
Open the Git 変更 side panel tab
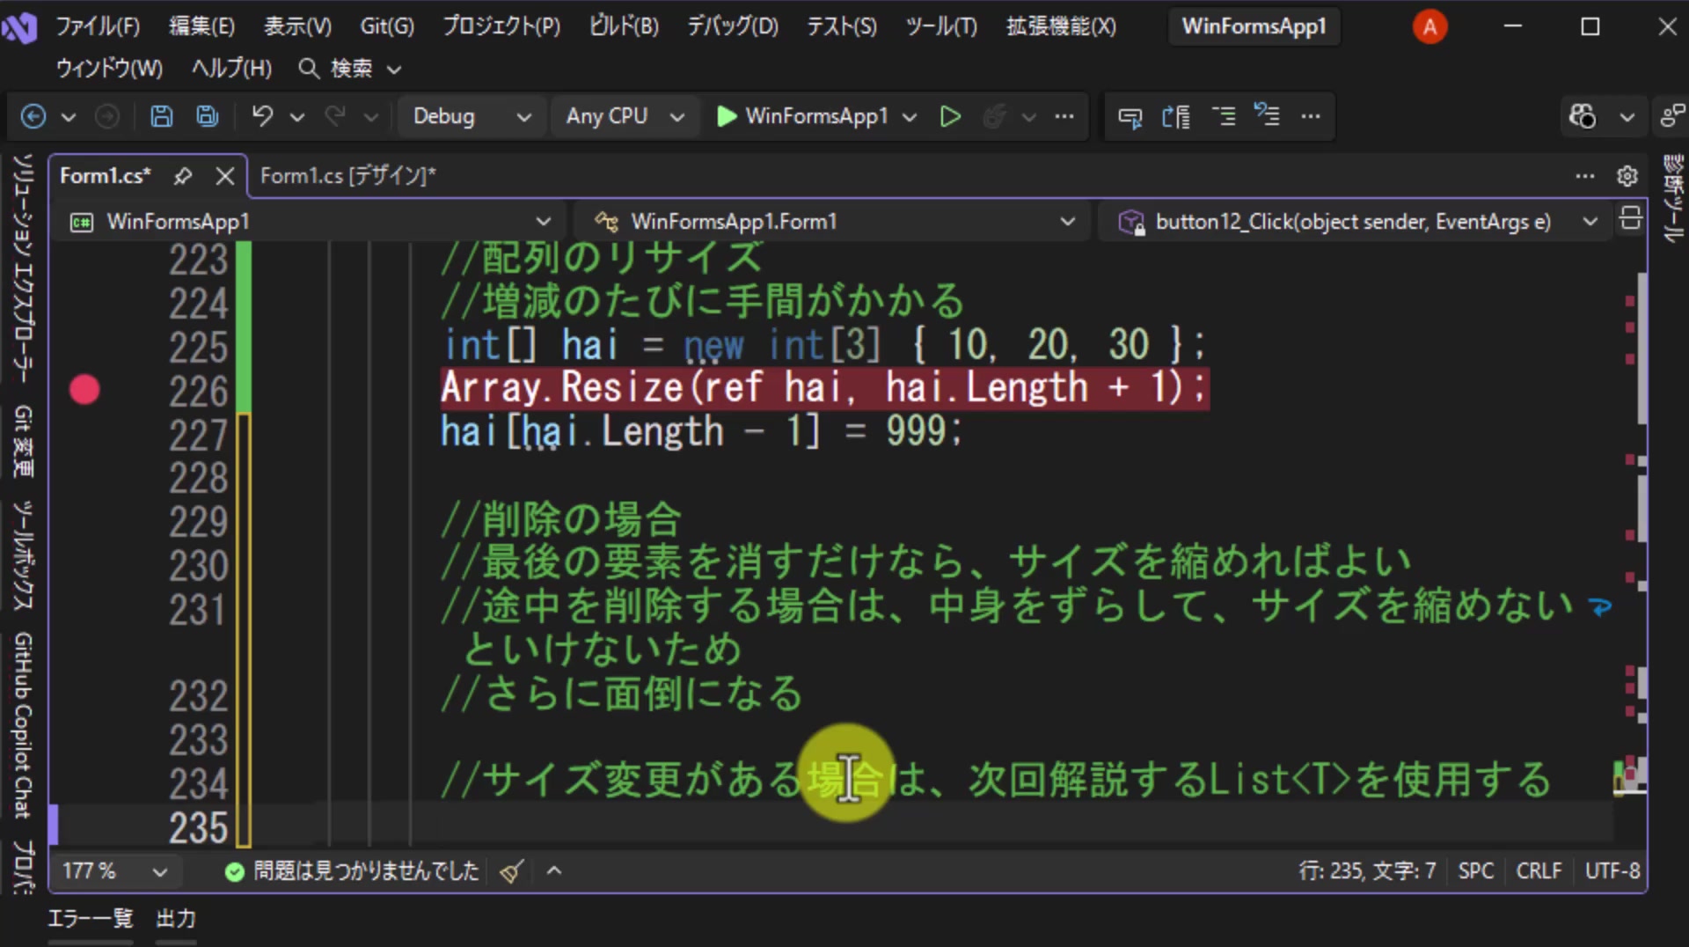pyautogui.click(x=24, y=441)
